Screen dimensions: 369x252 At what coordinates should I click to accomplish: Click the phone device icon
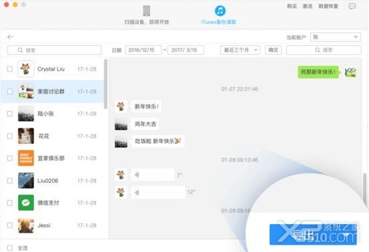coord(147,11)
